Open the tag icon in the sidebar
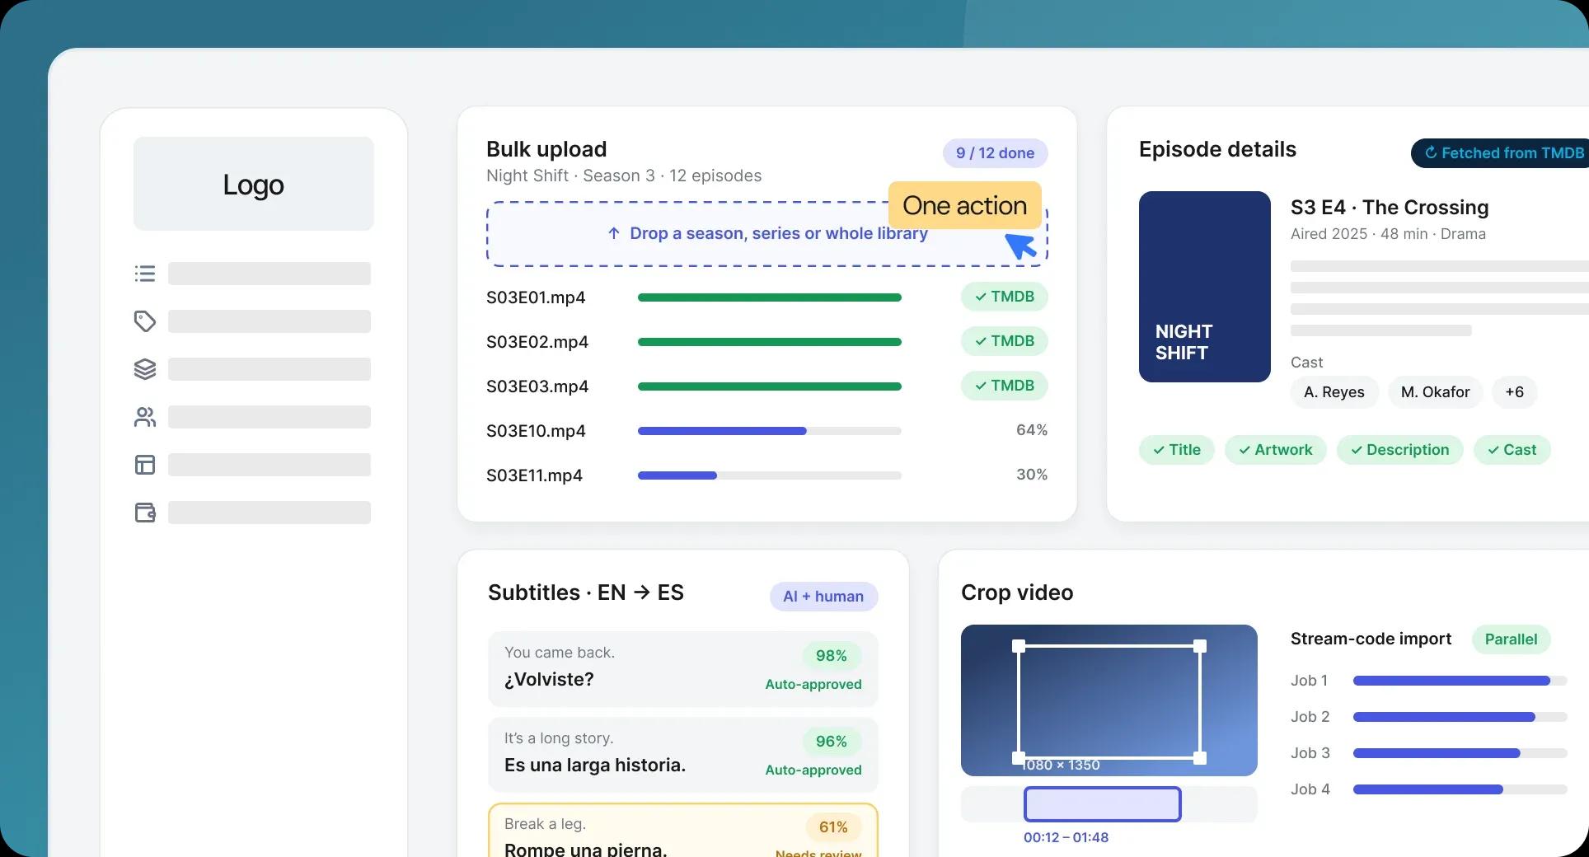Viewport: 1589px width, 857px height. (145, 321)
